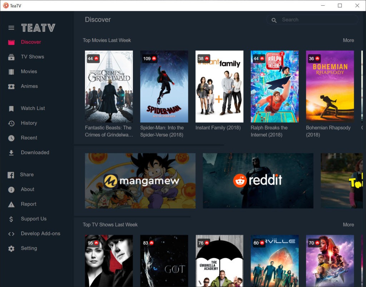This screenshot has height=287, width=366.
Task: Open the Develop Add-ons menu item
Action: (x=40, y=233)
